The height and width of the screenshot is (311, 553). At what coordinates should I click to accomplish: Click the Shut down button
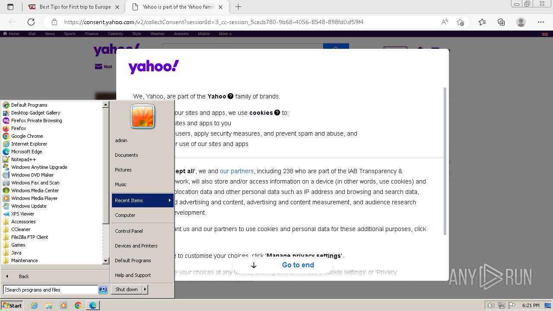[x=127, y=289]
